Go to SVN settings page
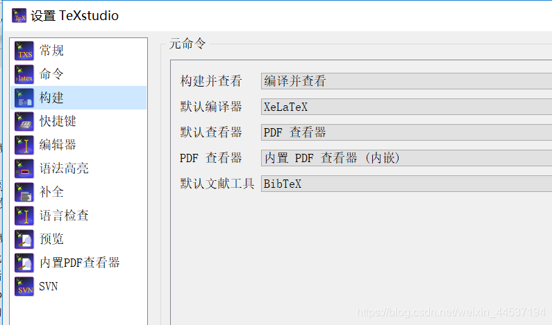Image resolution: width=552 pixels, height=325 pixels. (x=48, y=286)
